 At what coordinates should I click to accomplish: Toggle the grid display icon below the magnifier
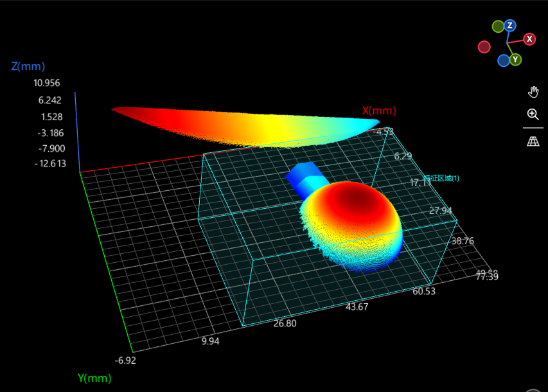(x=533, y=141)
